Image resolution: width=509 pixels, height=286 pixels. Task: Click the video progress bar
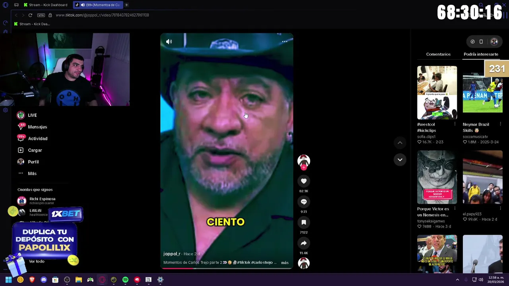coord(227,268)
